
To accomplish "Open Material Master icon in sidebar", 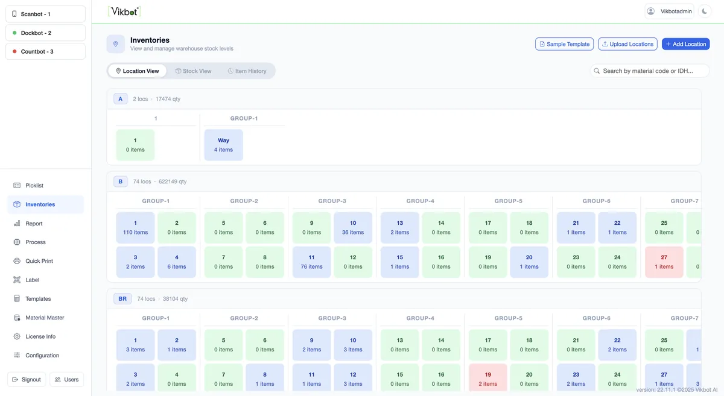I will tap(17, 318).
